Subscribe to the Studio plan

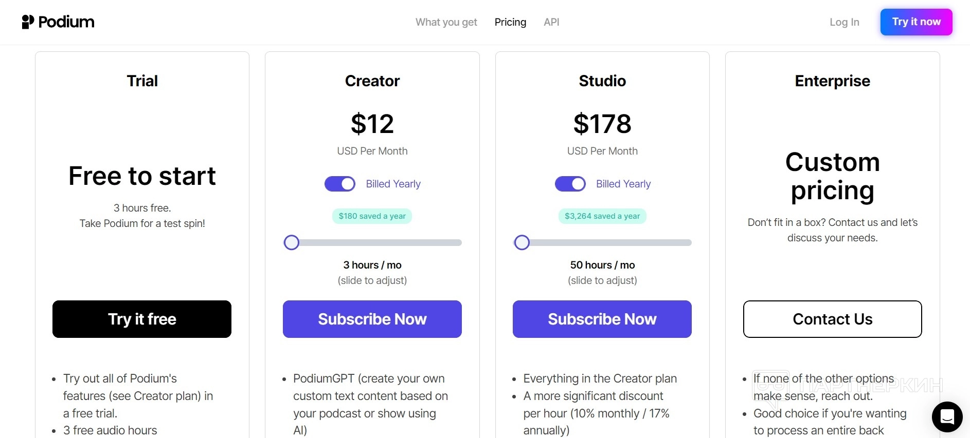coord(602,319)
